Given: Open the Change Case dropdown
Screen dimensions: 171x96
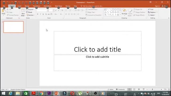Looking at the screenshot, I should [x=56, y=14].
